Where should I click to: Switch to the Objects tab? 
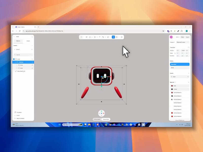18,41
